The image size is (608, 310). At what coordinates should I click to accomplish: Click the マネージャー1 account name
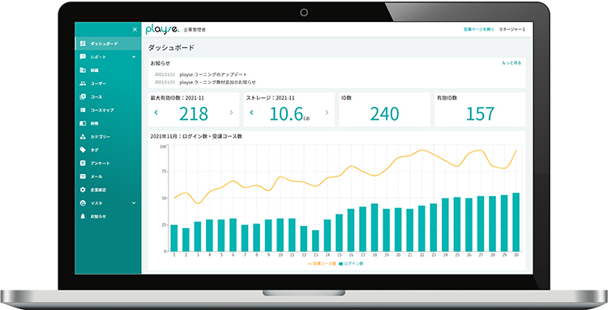click(512, 29)
